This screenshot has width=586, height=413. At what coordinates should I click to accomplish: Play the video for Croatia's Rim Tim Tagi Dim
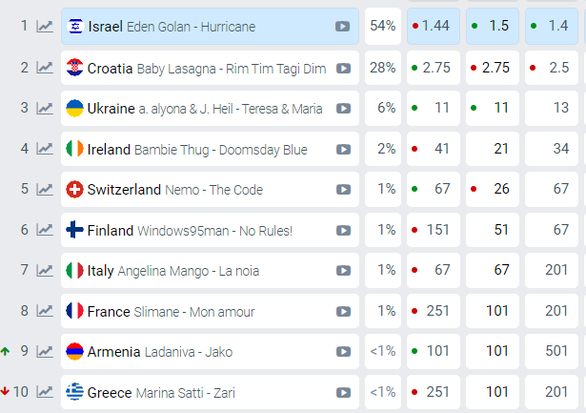click(343, 68)
